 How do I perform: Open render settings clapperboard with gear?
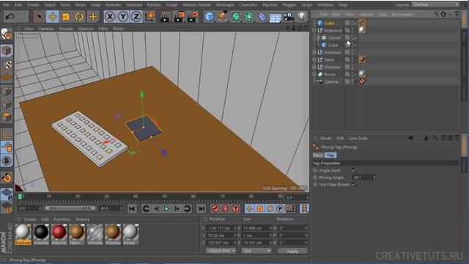click(x=192, y=17)
